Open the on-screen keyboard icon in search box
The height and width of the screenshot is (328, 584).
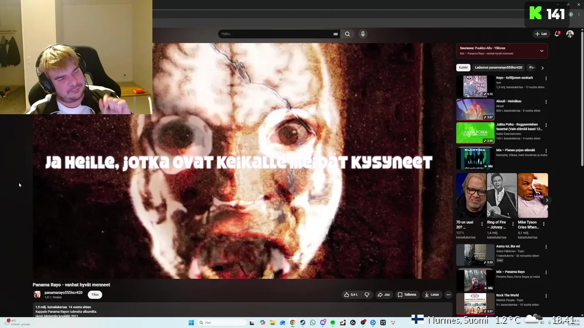(x=335, y=34)
